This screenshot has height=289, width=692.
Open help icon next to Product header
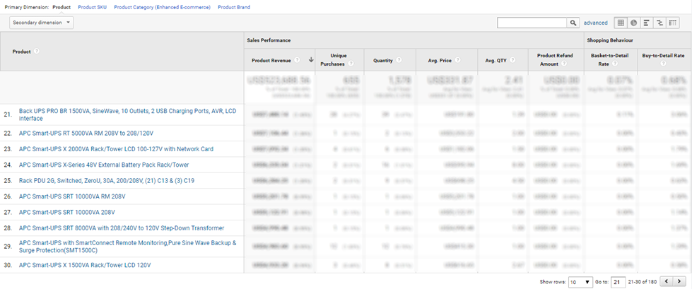click(x=37, y=51)
